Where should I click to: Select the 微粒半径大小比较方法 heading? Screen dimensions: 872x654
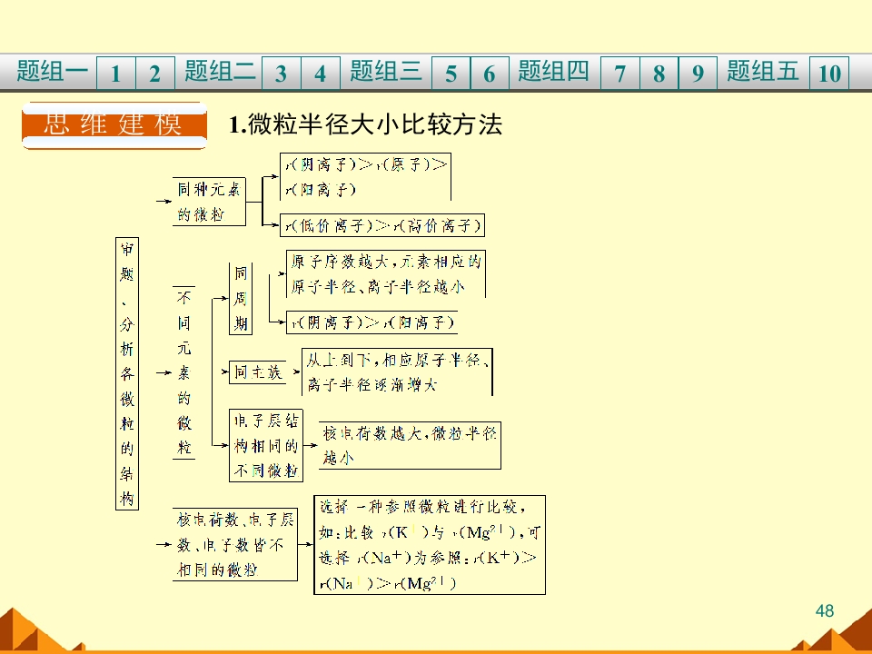point(365,124)
